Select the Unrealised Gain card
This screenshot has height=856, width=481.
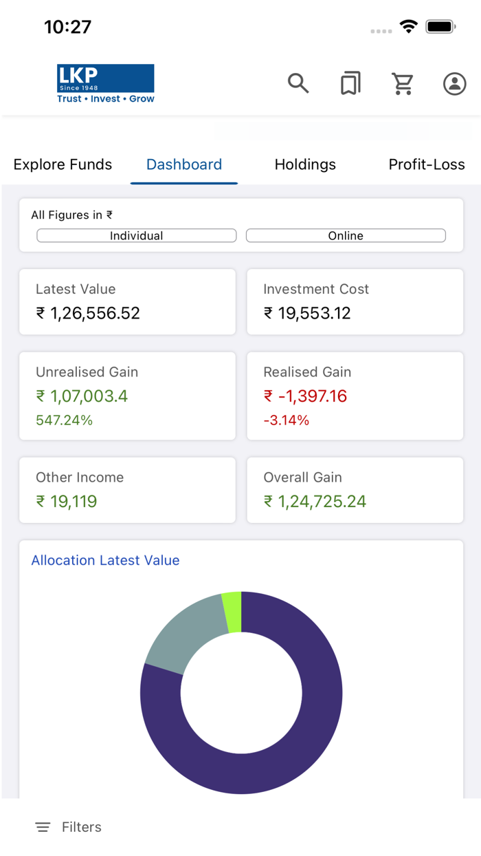click(127, 396)
